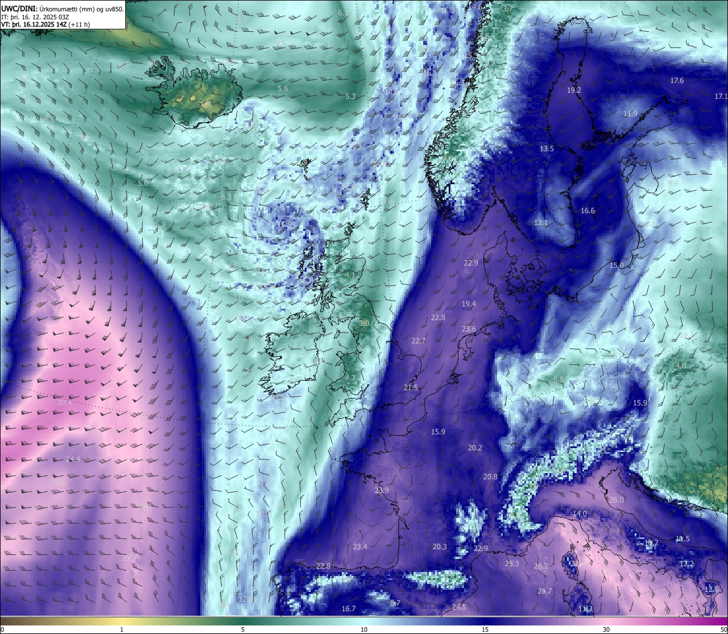Click the map value '5.3'

350,96
